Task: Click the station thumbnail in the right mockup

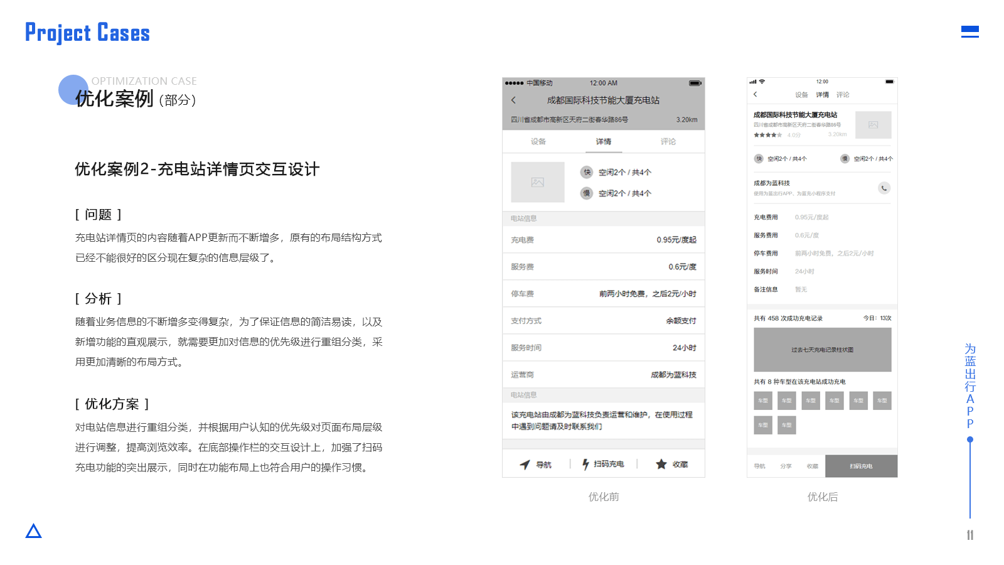Action: 873,125
